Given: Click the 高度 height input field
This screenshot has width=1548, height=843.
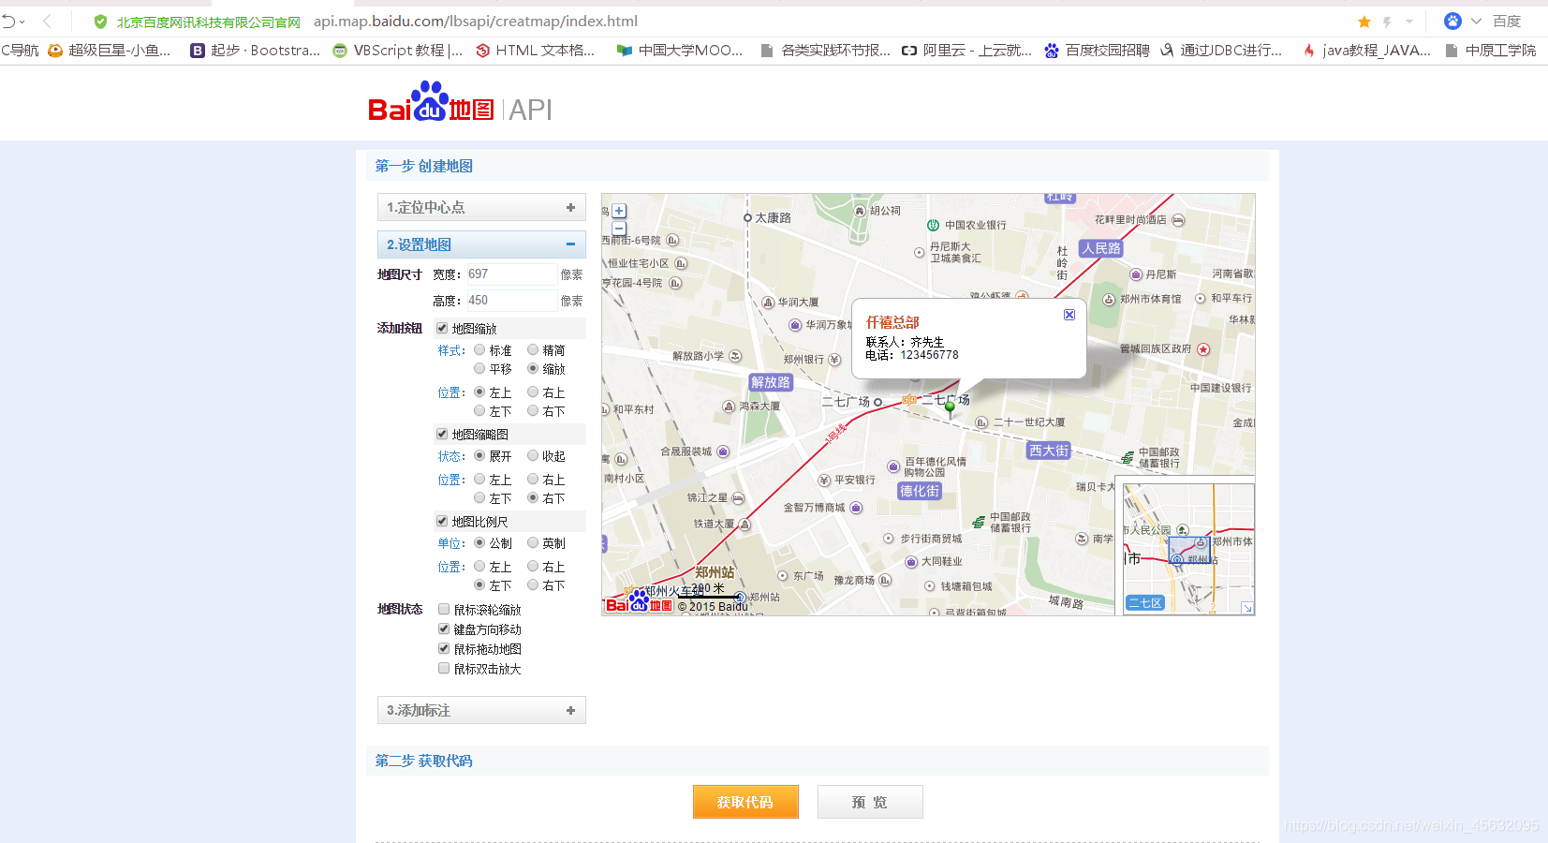Looking at the screenshot, I should coord(511,300).
